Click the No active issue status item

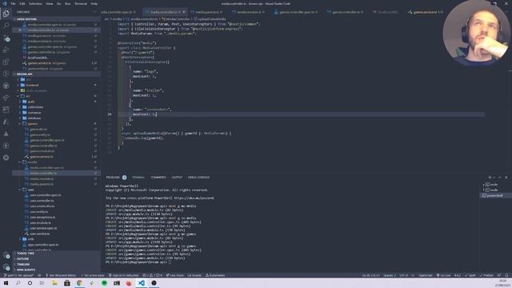[92, 275]
